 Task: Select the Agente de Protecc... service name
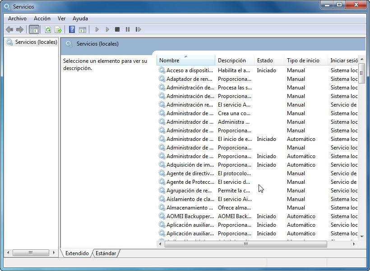(x=190, y=182)
